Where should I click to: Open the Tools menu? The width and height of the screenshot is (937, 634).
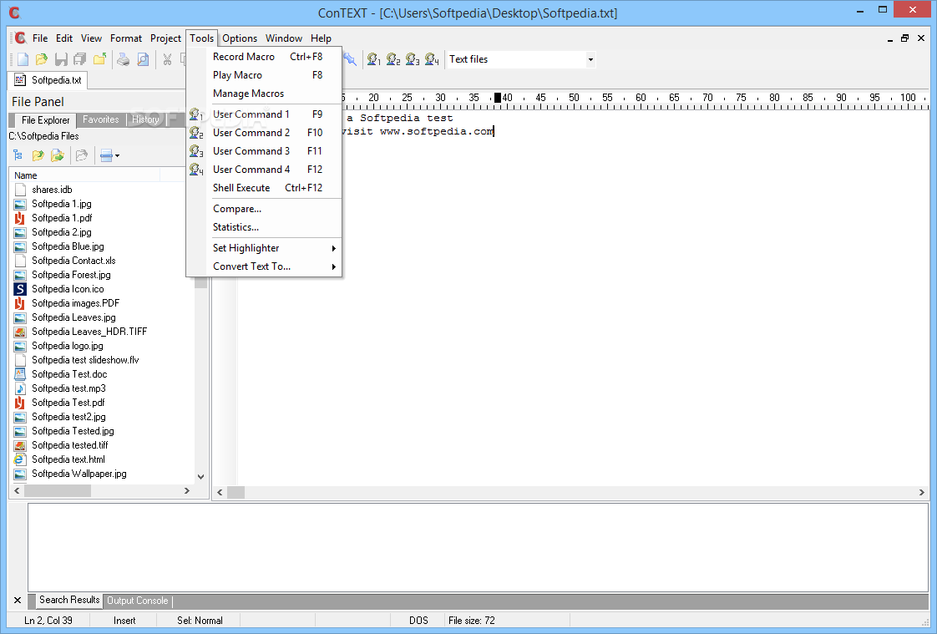click(202, 38)
